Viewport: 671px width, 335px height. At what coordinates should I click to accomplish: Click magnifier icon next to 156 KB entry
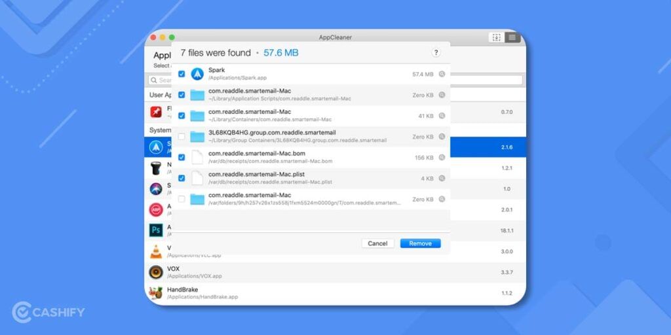click(x=442, y=157)
